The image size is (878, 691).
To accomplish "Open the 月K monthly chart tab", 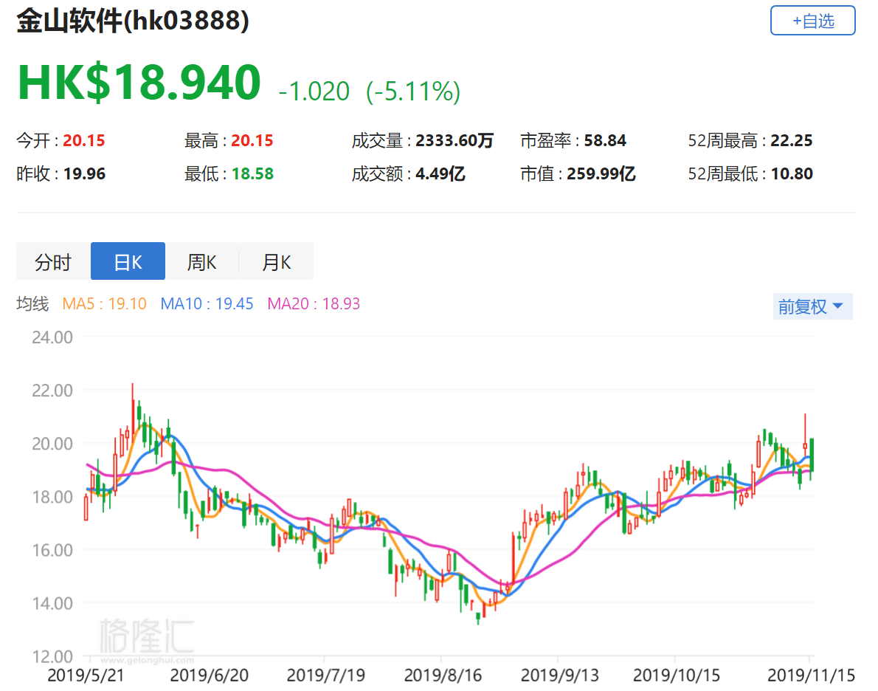I will [276, 261].
